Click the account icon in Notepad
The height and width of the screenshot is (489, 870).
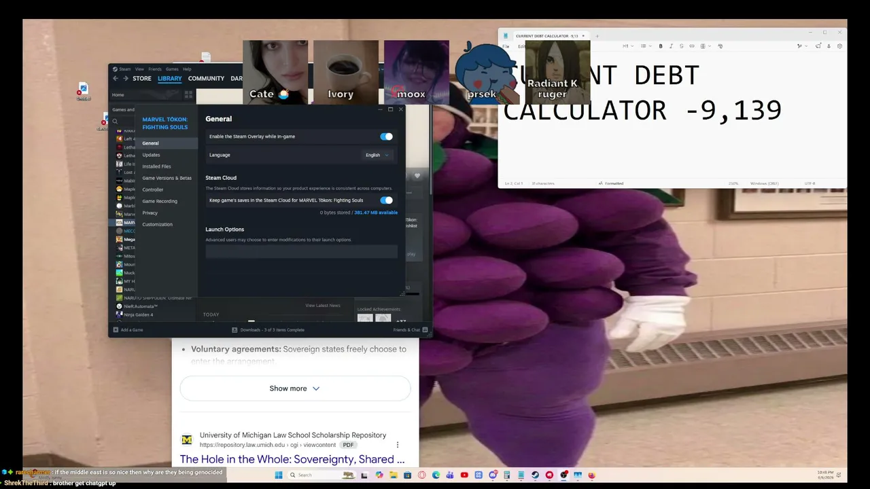(x=829, y=46)
